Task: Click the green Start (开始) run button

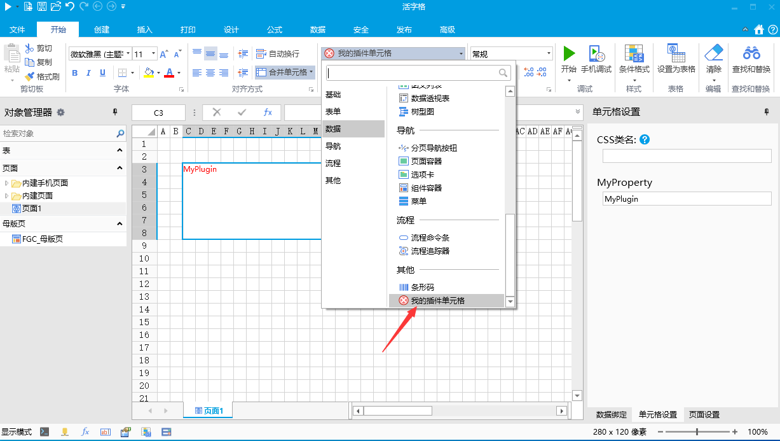Action: (x=569, y=53)
